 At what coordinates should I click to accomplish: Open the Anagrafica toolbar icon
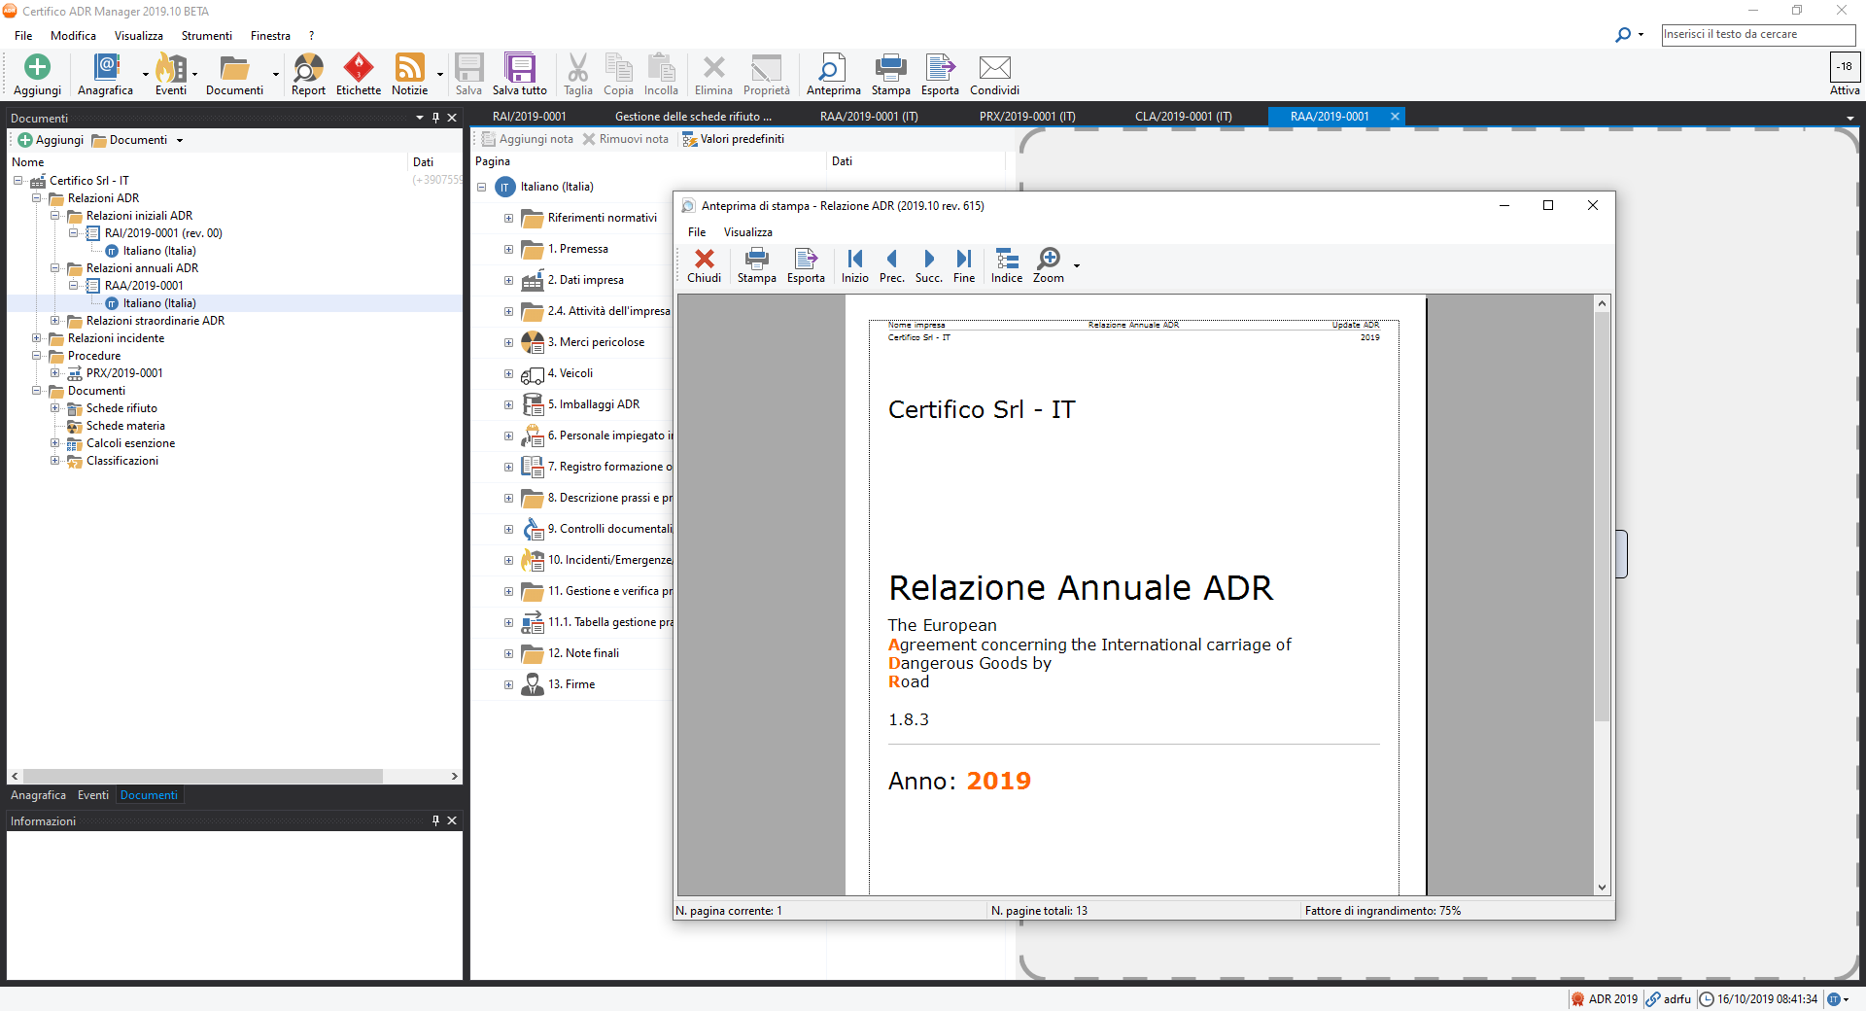(x=105, y=68)
